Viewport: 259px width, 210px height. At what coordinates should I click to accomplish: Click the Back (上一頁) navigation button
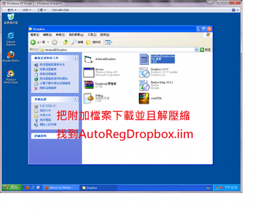38,42
